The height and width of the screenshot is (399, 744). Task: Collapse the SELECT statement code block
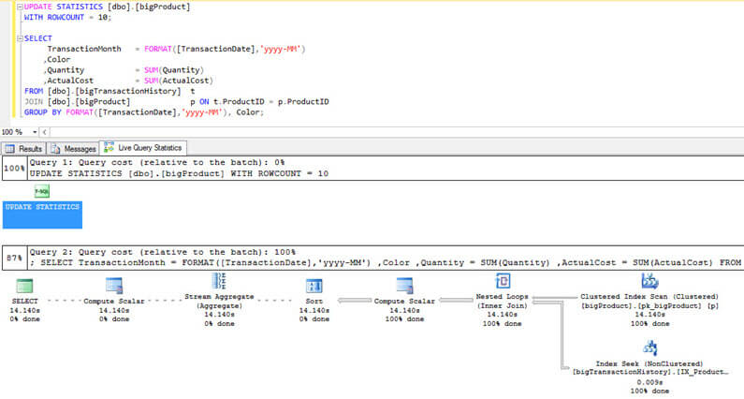(20, 38)
